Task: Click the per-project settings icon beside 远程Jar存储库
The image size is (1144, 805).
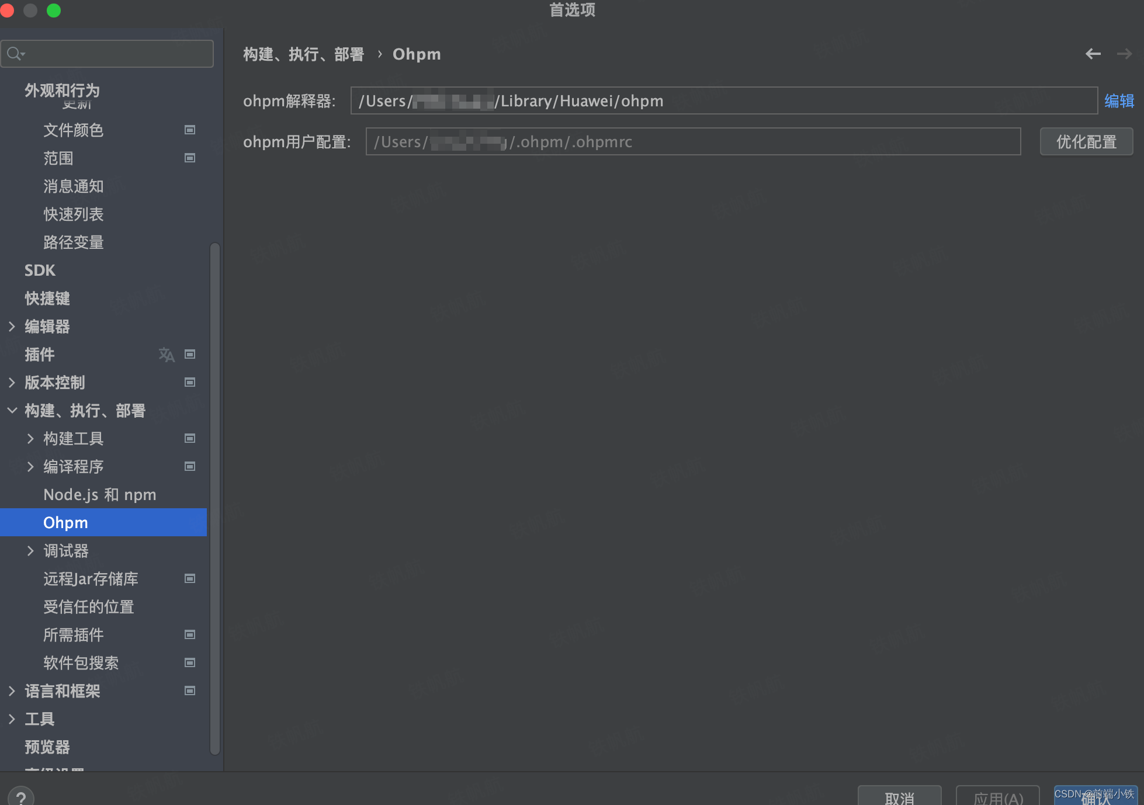Action: 189,578
